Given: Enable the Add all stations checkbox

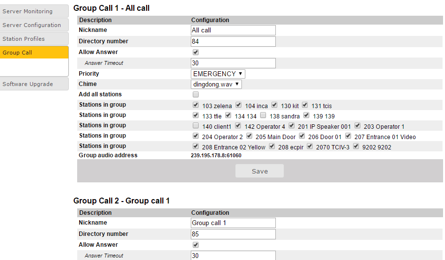Looking at the screenshot, I should [x=196, y=94].
